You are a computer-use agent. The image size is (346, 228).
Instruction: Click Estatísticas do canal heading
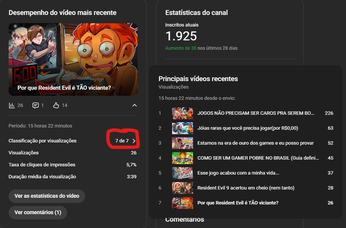tap(196, 13)
